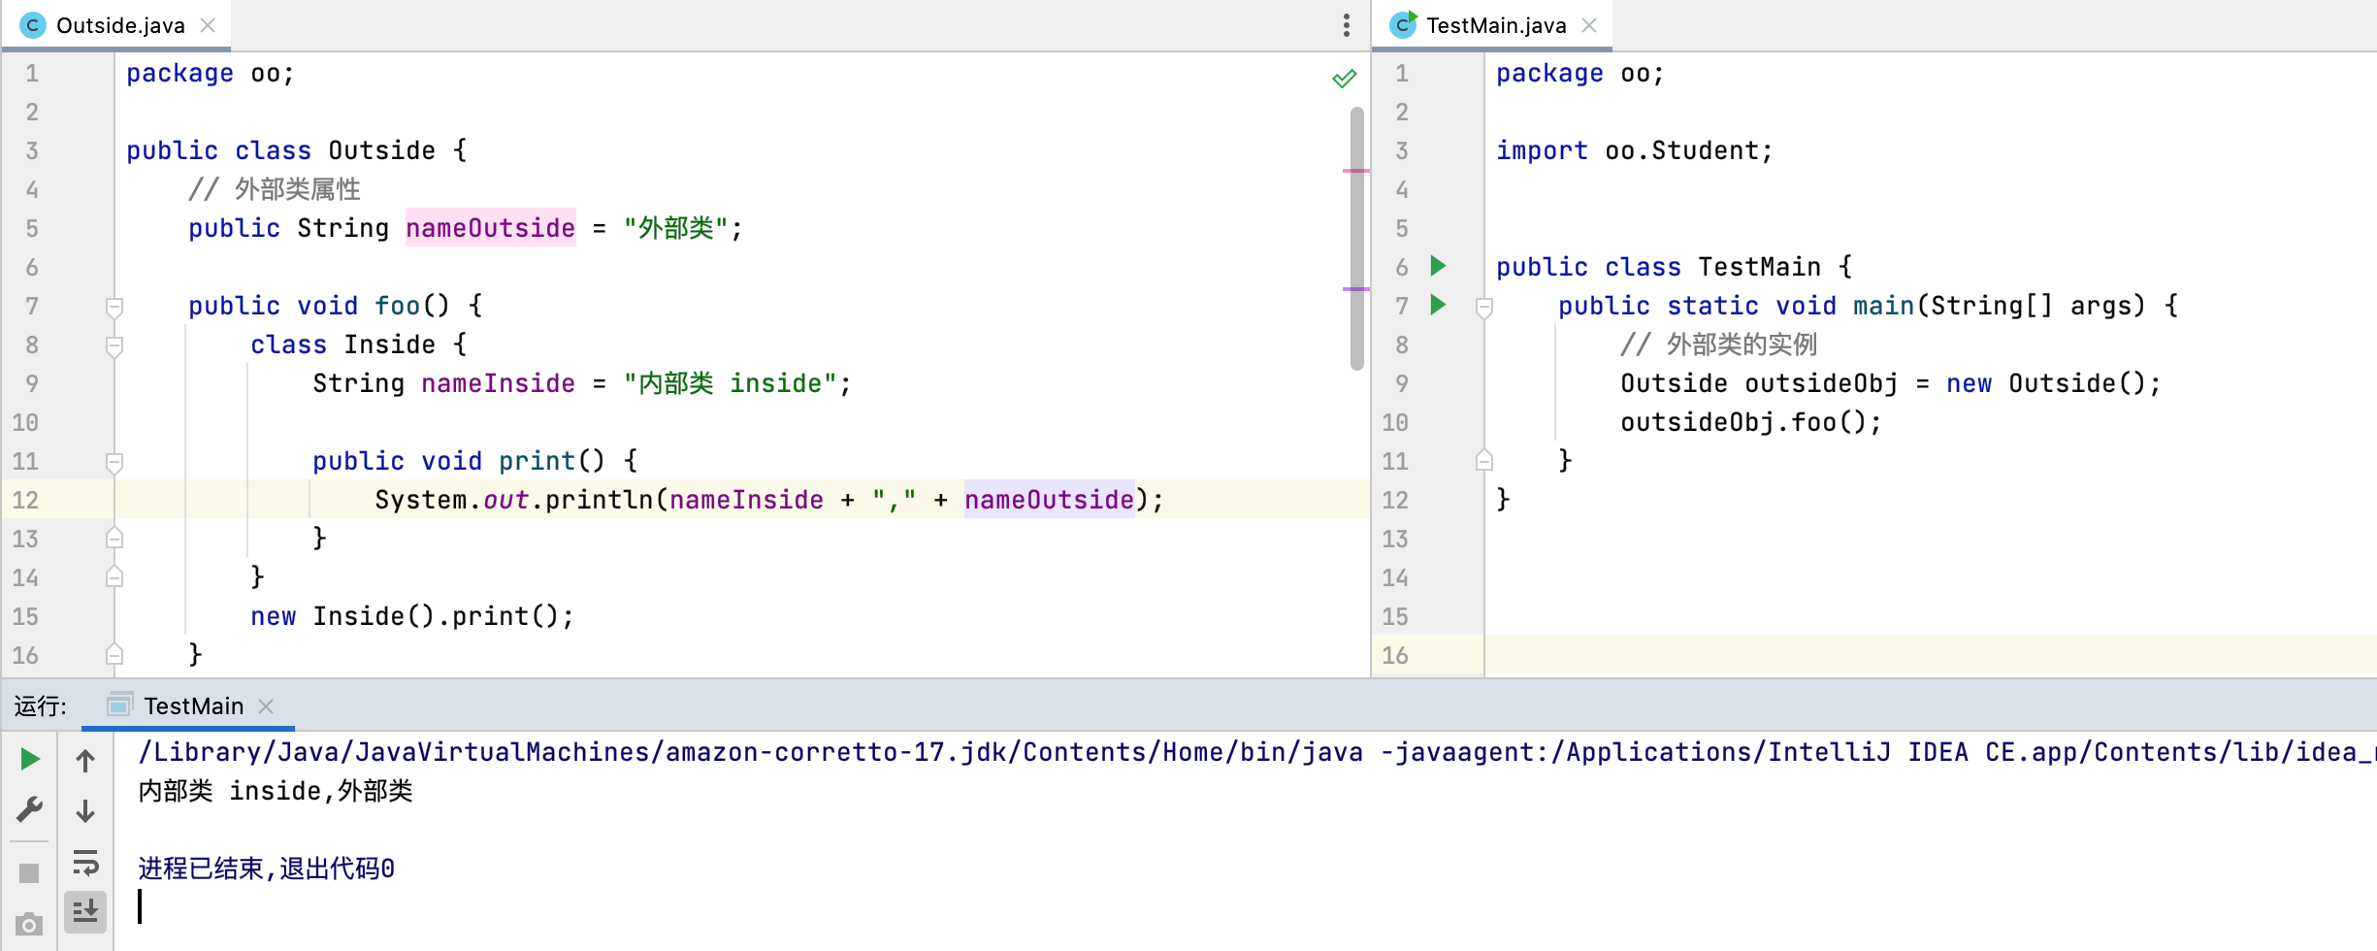The width and height of the screenshot is (2377, 951).
Task: Click the highlighted nameOutside on line 12
Action: [x=1049, y=500]
